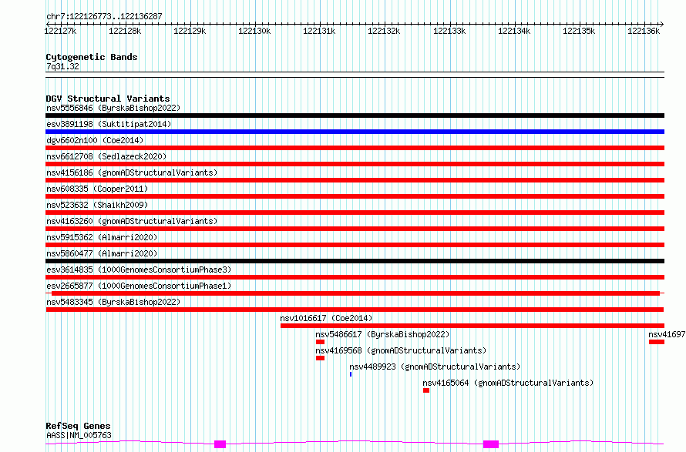Select the red esv2665877 variant bar
686x452 pixels.
pyautogui.click(x=355, y=293)
